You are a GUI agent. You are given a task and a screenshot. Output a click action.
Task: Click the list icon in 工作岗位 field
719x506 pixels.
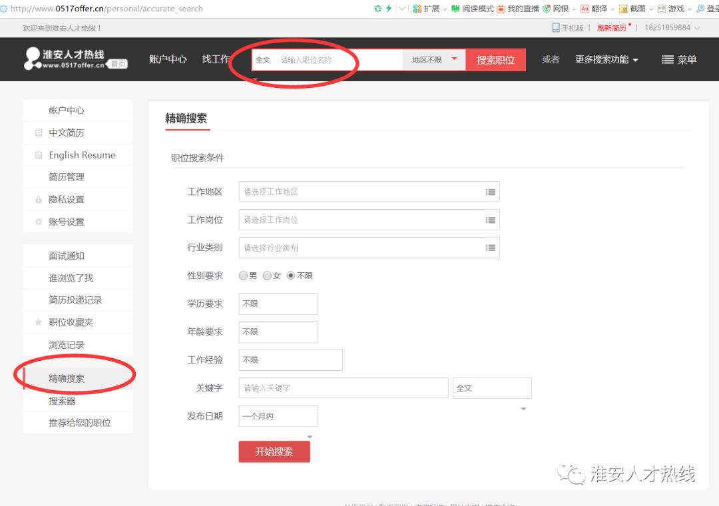point(491,220)
